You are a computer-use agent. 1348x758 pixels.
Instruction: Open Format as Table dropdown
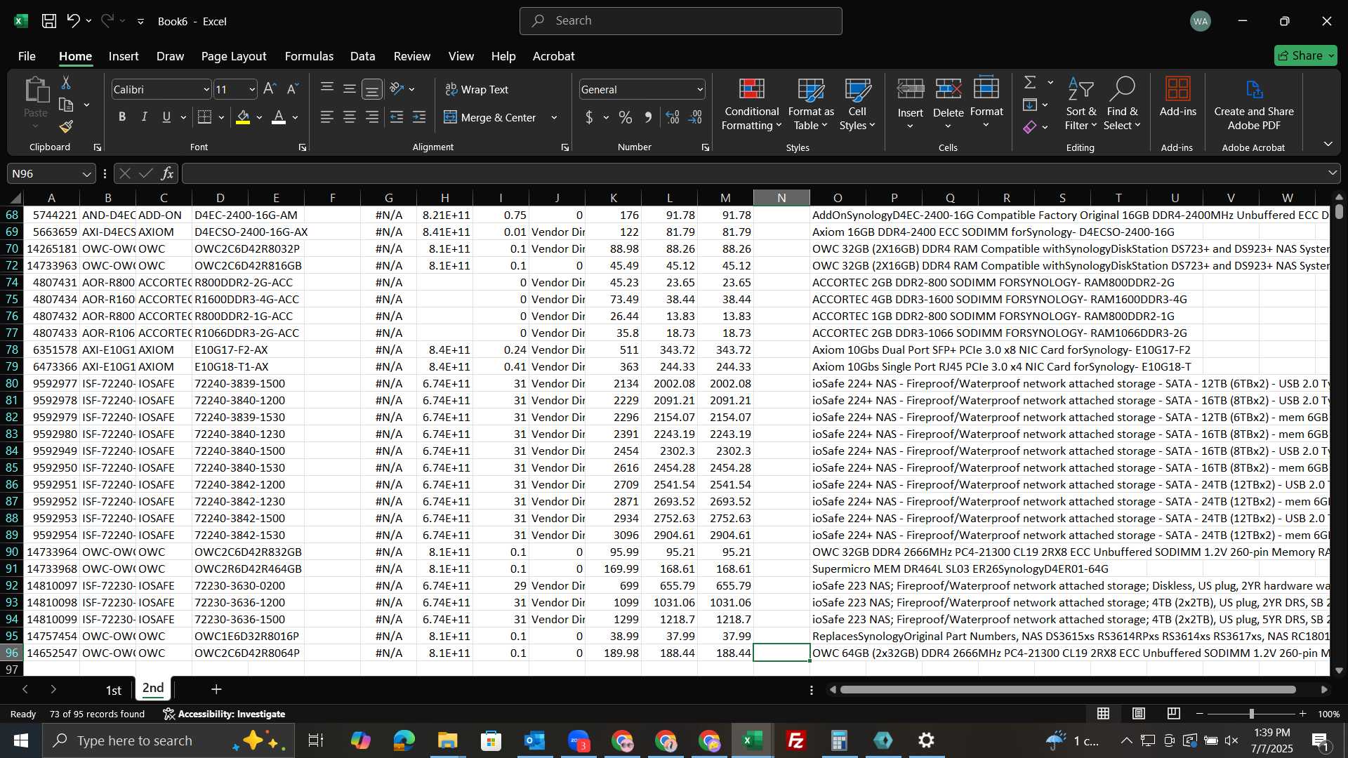pos(810,104)
